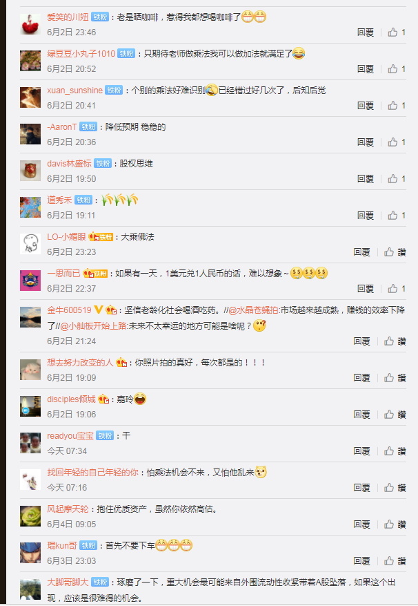Image resolution: width=418 pixels, height=606 pixels.
Task: Reply to 琨kun哥's comment
Action: click(361, 561)
